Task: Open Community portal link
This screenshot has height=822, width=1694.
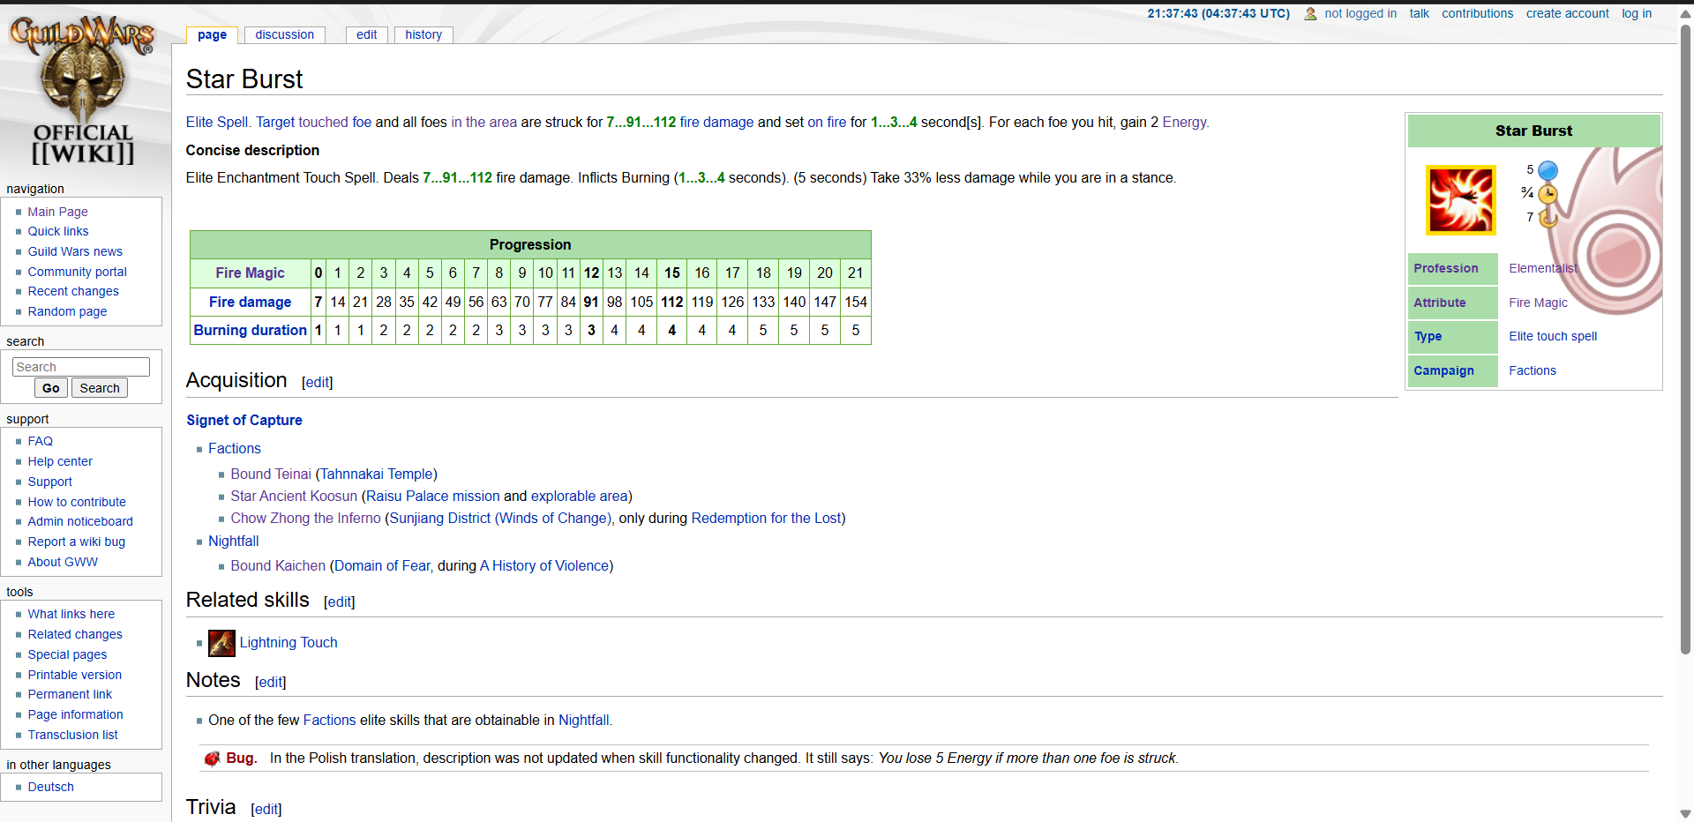Action: pyautogui.click(x=77, y=272)
